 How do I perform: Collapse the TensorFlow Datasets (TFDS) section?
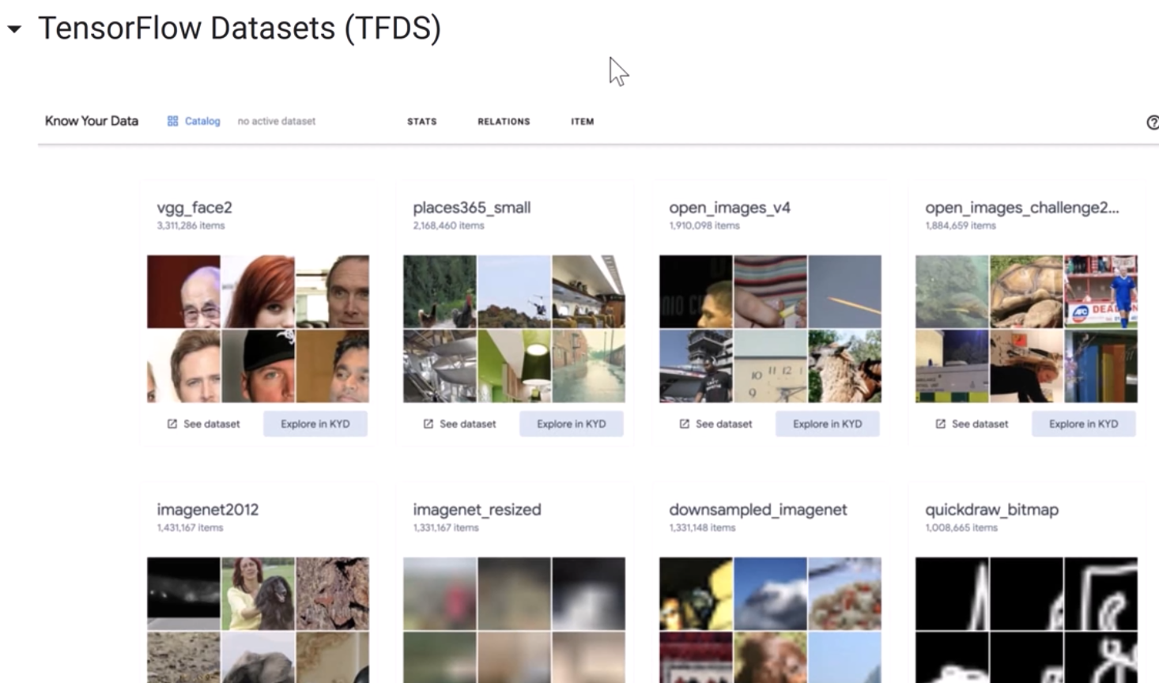coord(14,30)
